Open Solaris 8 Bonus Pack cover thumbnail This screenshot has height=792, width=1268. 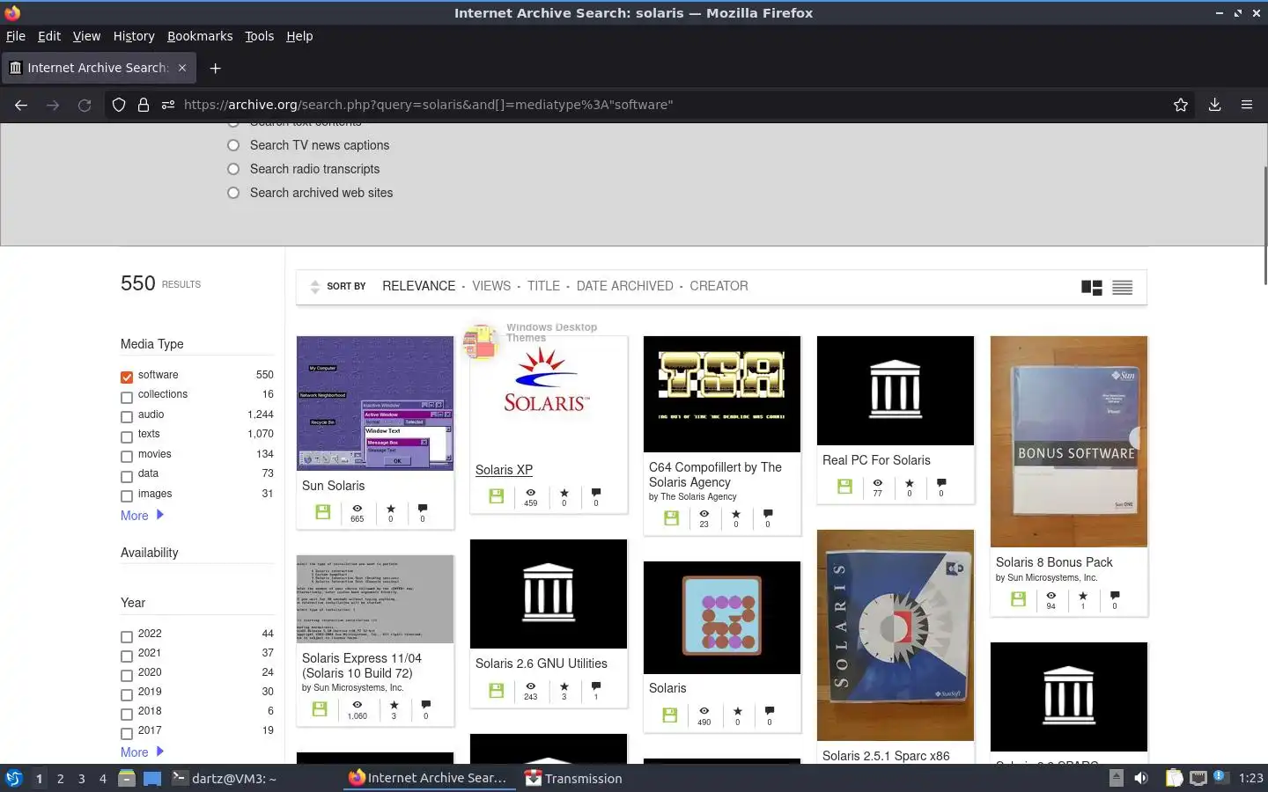pyautogui.click(x=1069, y=442)
